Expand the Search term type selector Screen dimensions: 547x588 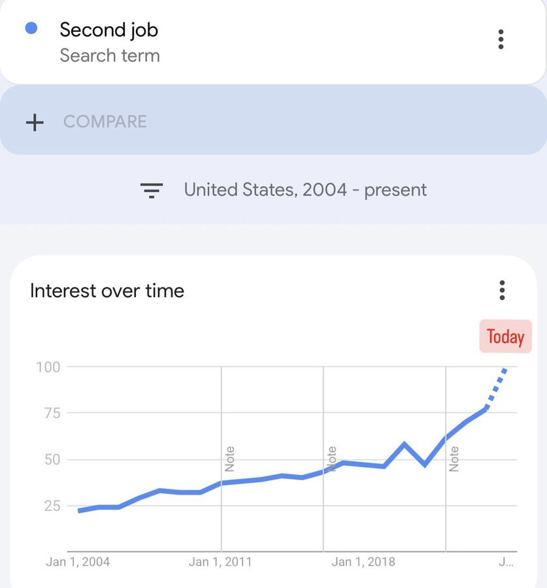[110, 56]
